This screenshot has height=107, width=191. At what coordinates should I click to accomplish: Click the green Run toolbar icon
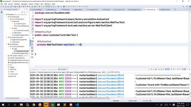(15, 7)
